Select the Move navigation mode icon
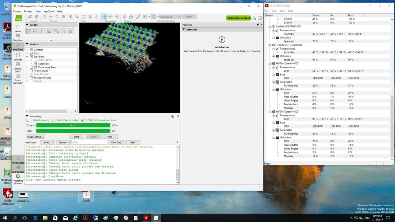The image size is (395, 222). point(104,17)
